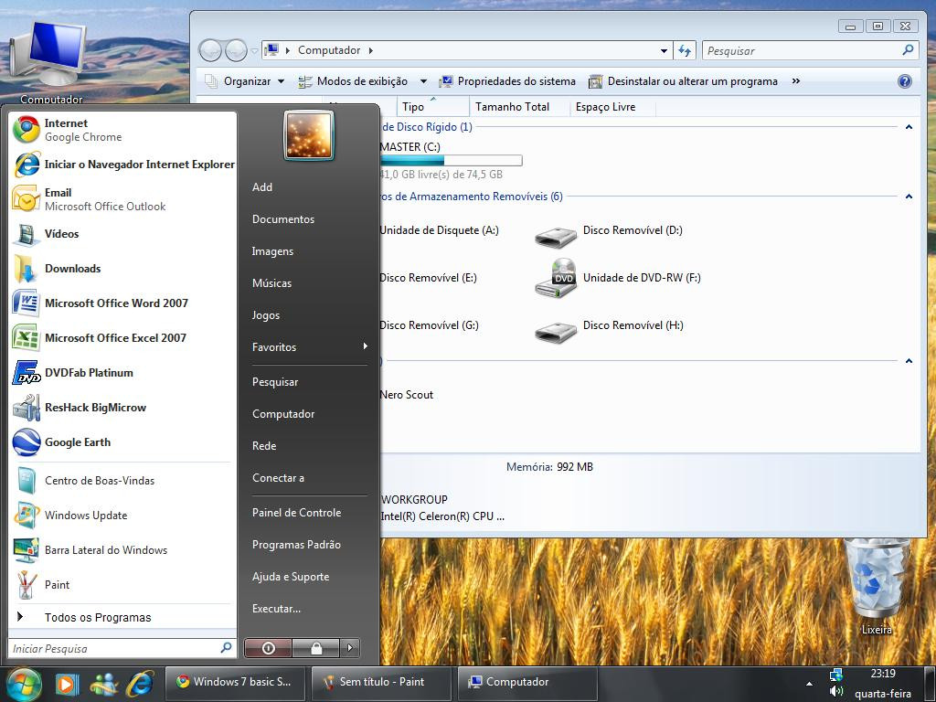
Task: Open shutdown options arrow
Action: click(350, 648)
